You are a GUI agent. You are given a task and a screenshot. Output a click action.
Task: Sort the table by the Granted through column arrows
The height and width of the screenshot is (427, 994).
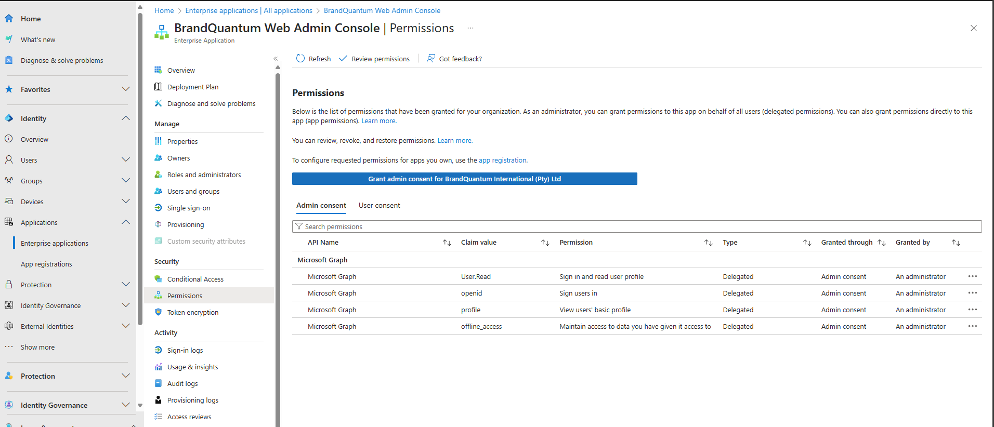(x=882, y=243)
